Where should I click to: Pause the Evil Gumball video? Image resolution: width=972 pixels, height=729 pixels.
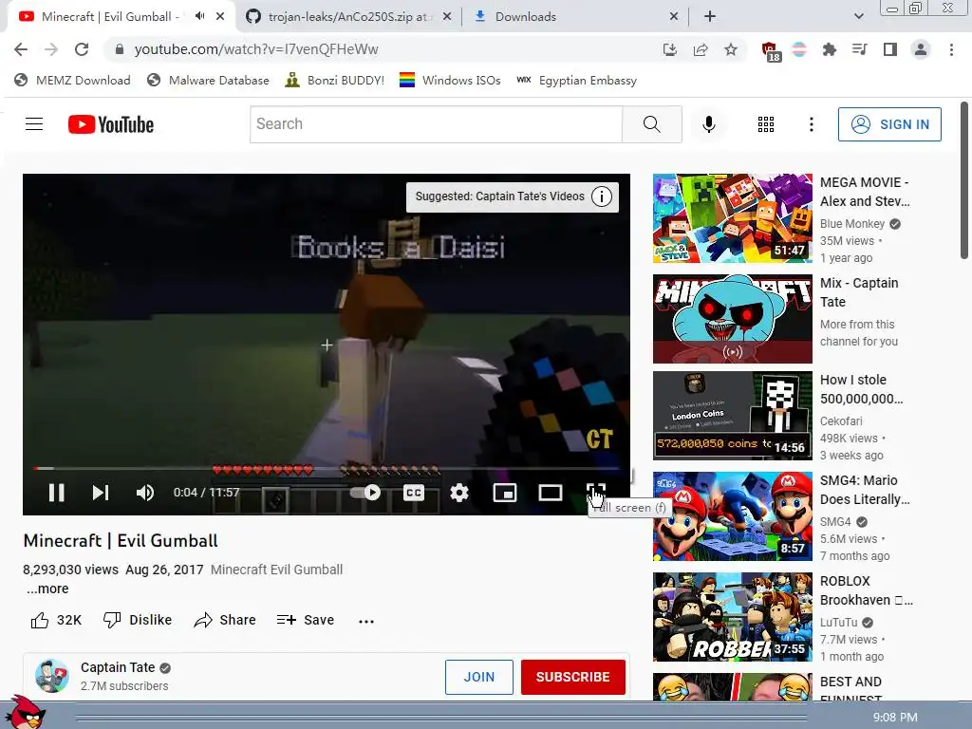56,493
